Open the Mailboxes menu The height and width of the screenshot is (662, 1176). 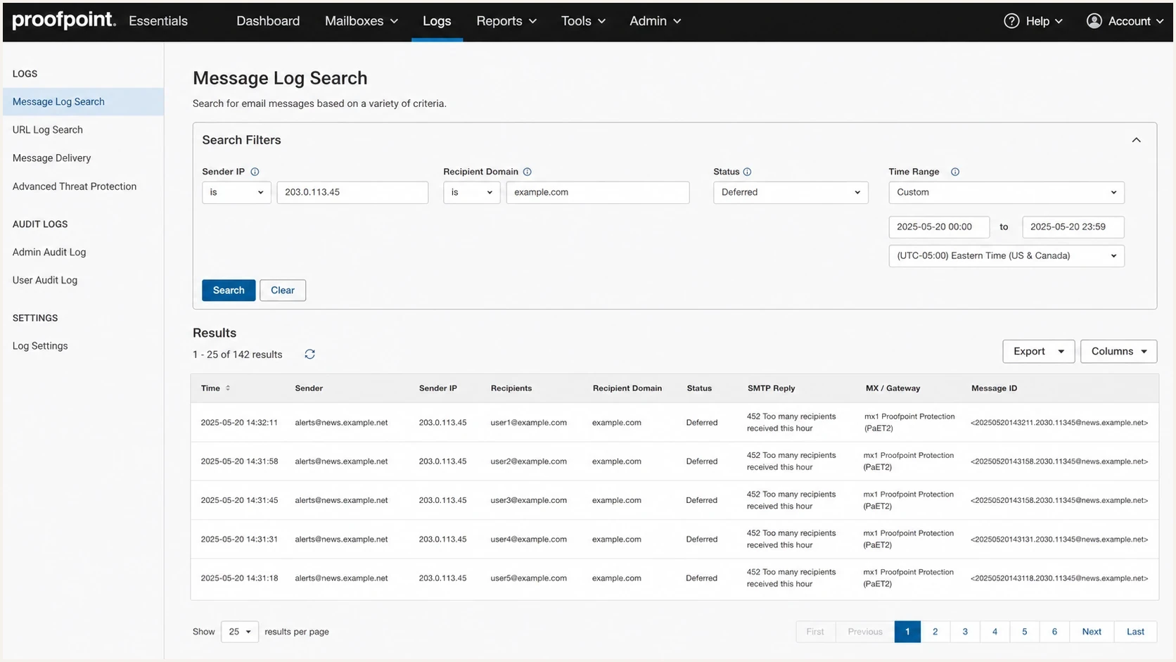362,21
